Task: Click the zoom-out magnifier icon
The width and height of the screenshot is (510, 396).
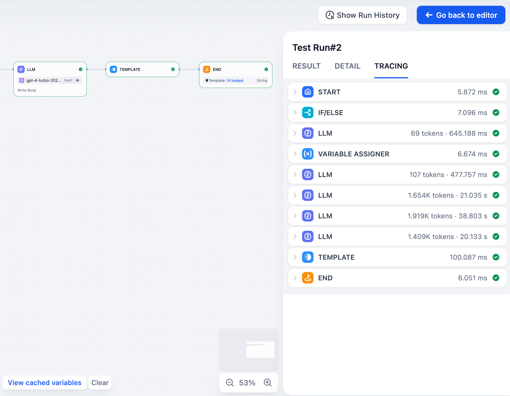Action: (229, 383)
